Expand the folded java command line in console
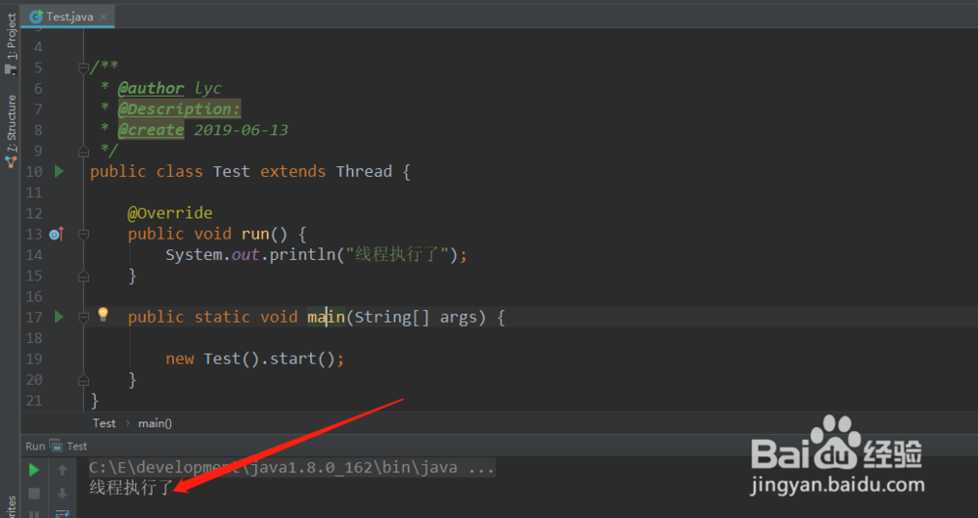 291,467
